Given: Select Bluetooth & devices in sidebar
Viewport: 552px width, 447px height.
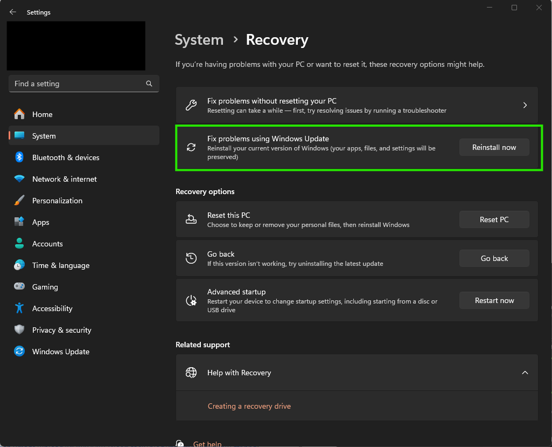Looking at the screenshot, I should pos(84,157).
